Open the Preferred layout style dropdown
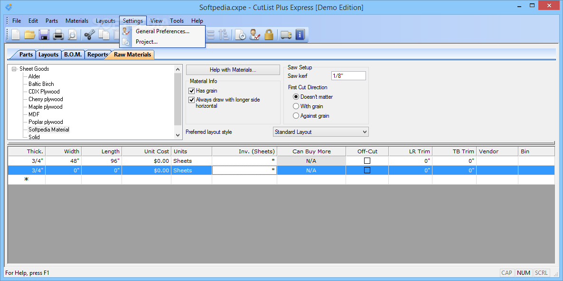The image size is (563, 281). tap(320, 131)
